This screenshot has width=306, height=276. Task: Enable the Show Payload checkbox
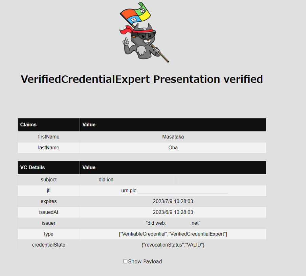[125, 261]
